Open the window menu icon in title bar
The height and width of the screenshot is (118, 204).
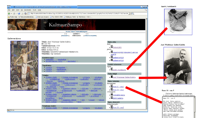point(8,7)
